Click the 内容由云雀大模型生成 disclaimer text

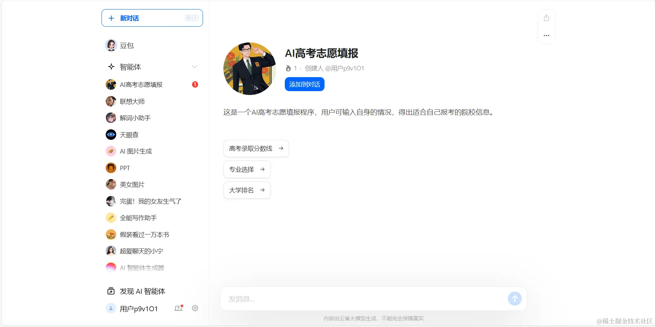pyautogui.click(x=373, y=318)
